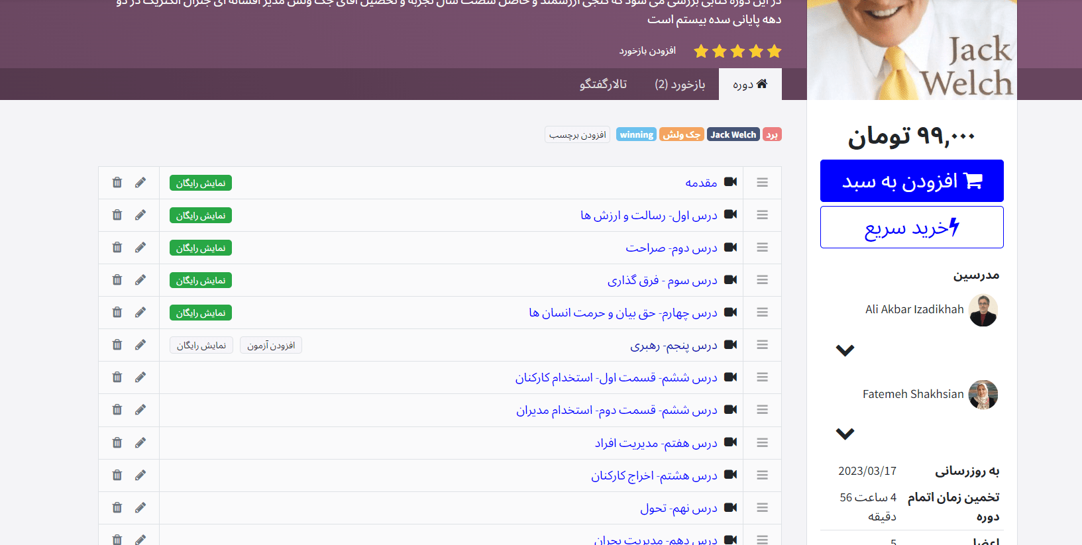The width and height of the screenshot is (1082, 545).
Task: Click the updated date 2023/03/17
Action: click(x=867, y=471)
